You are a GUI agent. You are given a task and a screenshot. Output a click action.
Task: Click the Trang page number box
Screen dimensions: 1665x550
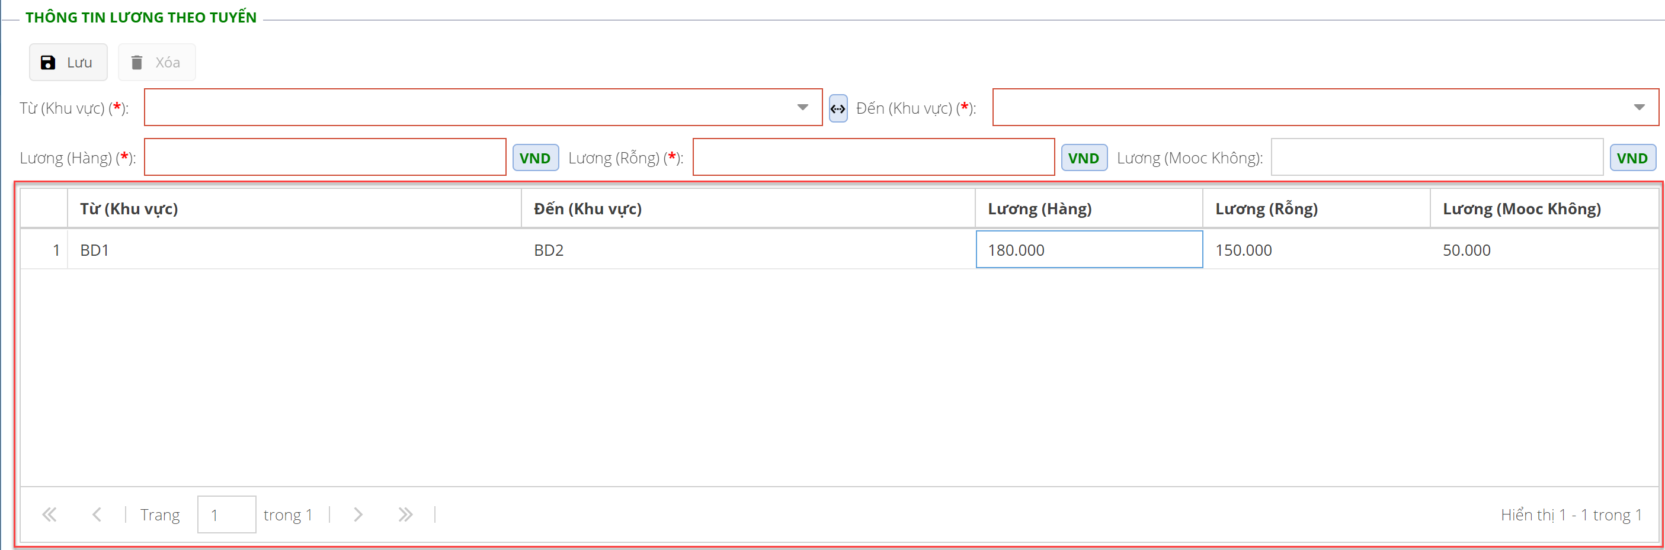tap(226, 514)
